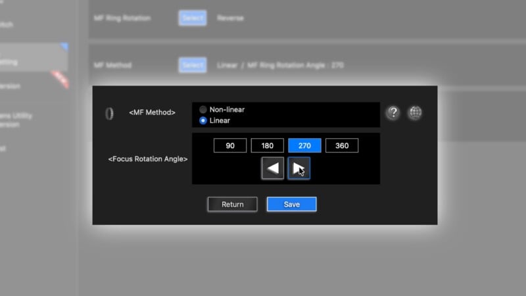This screenshot has height=296, width=526.
Task: Click the Reverse value text
Action: click(x=230, y=18)
